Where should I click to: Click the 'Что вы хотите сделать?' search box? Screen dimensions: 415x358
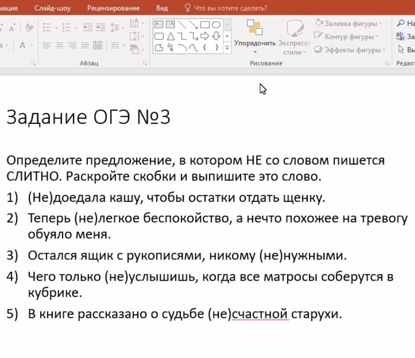coord(226,8)
